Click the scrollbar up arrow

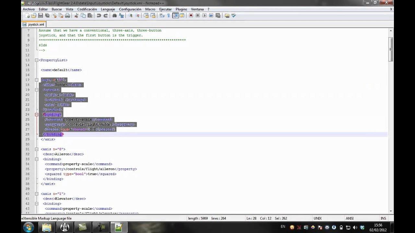coord(391,30)
